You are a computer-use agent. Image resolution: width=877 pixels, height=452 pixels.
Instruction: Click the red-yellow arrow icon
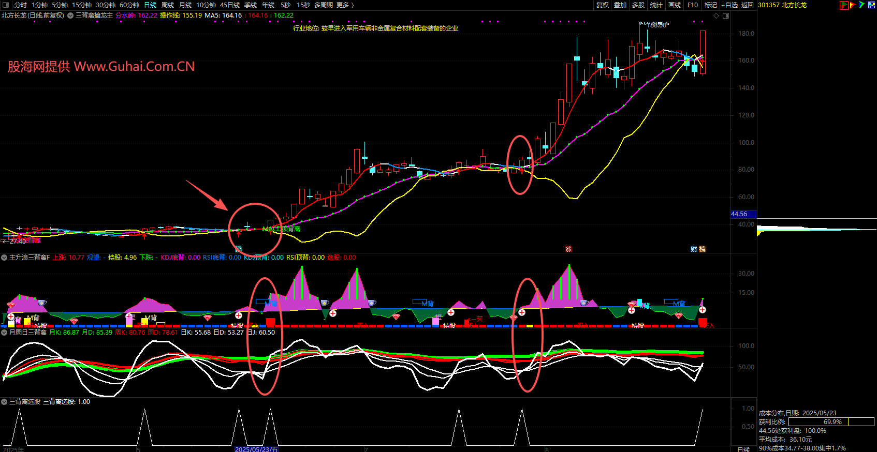click(853, 5)
